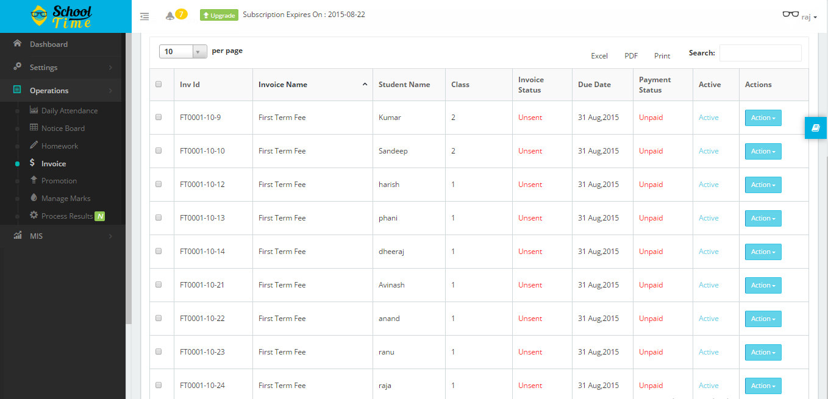Check the box for invoice FT0001-10-10

[x=159, y=150]
